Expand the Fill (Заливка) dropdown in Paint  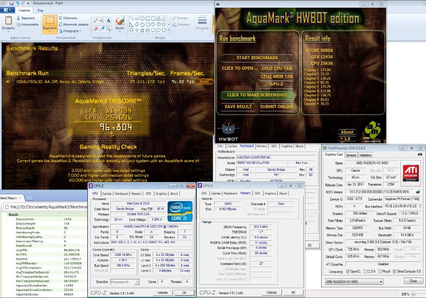pos(190,24)
